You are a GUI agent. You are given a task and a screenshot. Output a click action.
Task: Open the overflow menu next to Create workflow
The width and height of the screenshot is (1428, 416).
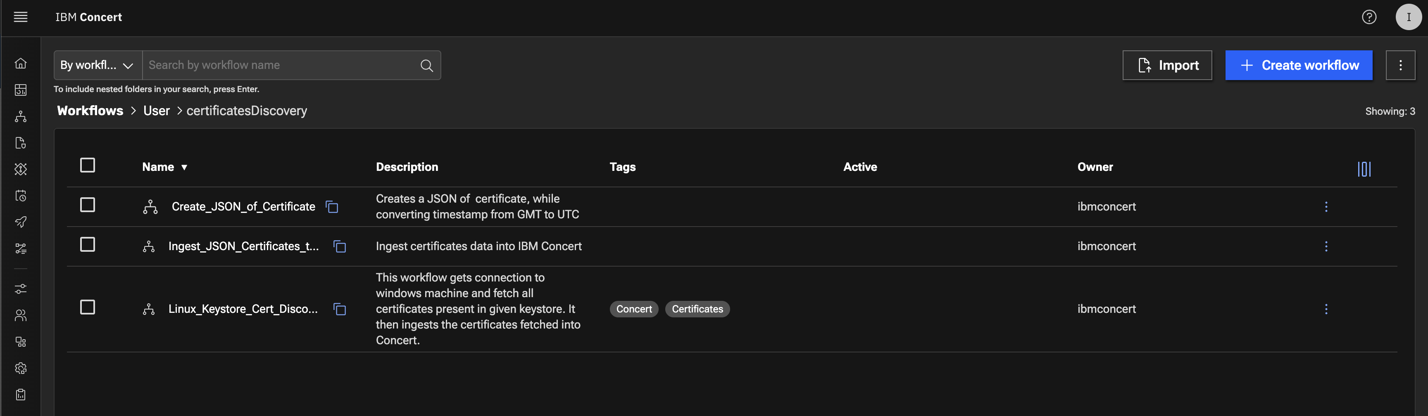(1400, 65)
